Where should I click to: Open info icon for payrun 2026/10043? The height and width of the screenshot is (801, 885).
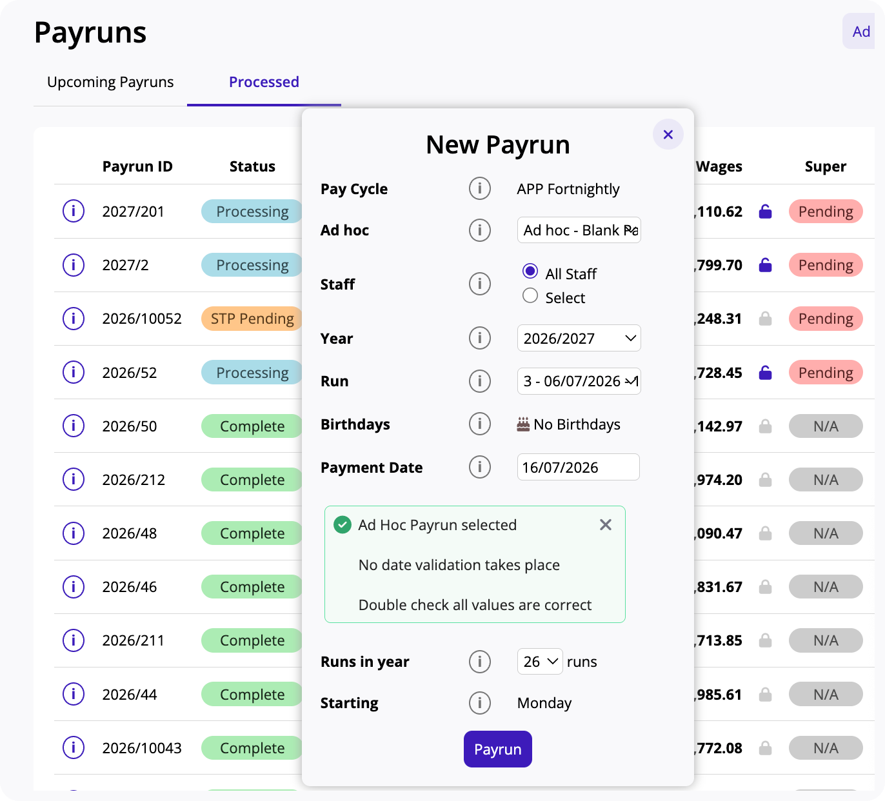74,747
